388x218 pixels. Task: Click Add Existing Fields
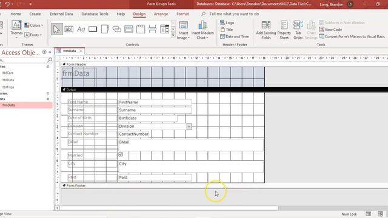[x=266, y=30]
